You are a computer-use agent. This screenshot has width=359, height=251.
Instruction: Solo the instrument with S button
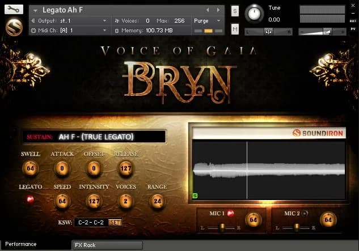[x=235, y=11]
